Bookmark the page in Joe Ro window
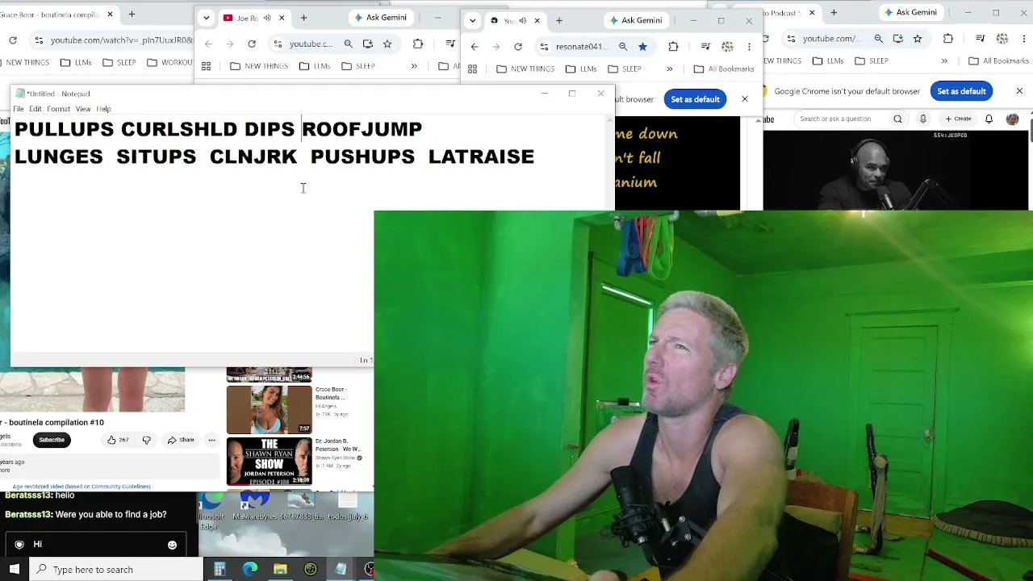This screenshot has width=1033, height=581. point(387,44)
